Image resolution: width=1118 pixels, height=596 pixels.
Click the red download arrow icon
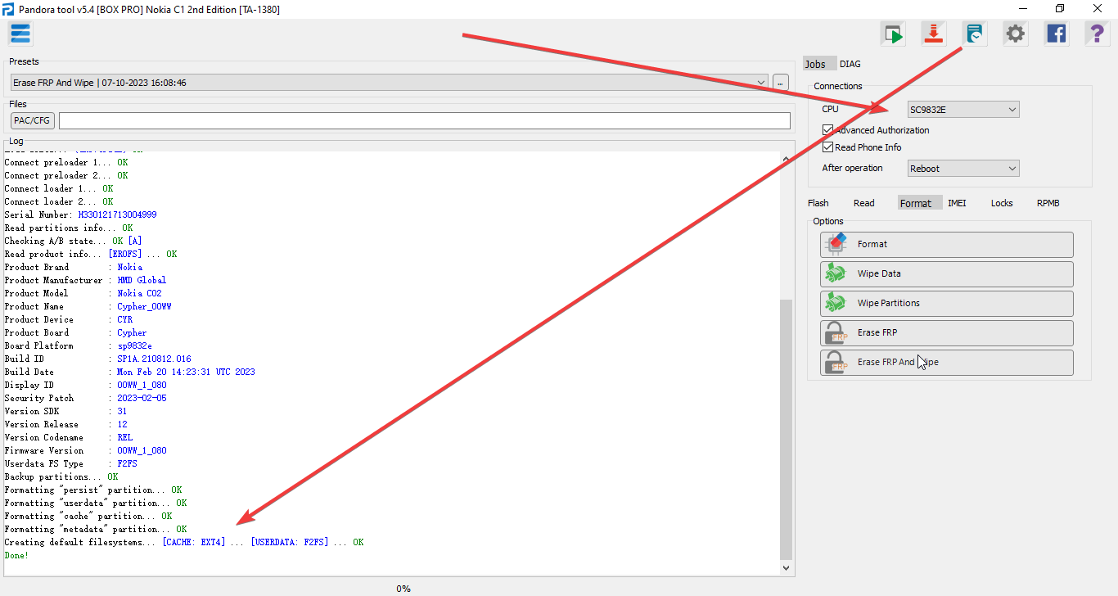[x=934, y=34]
